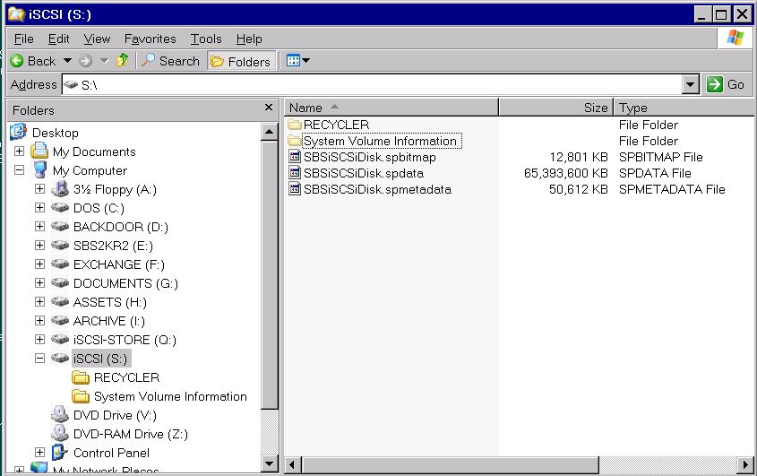This screenshot has height=476, width=757.
Task: Toggle the Folders pane button
Action: (x=241, y=61)
